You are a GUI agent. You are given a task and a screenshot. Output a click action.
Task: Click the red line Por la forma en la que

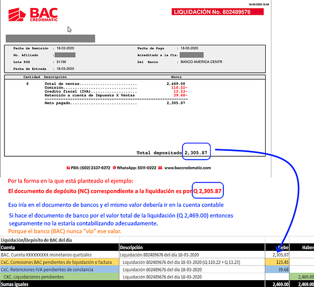[x=71, y=181]
